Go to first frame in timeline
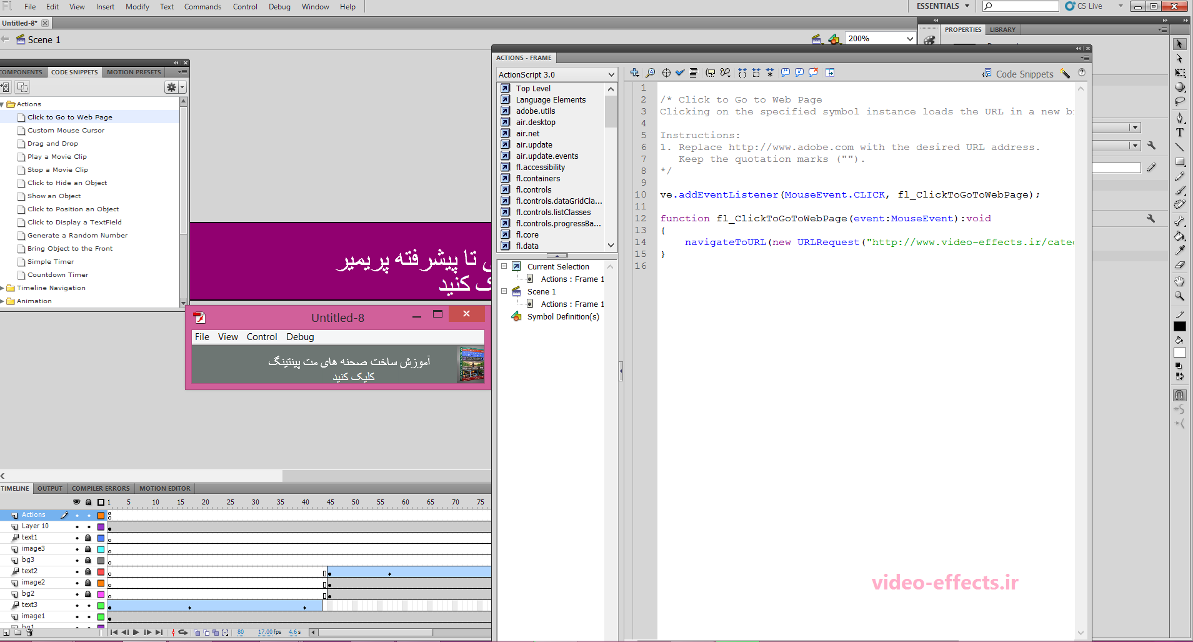Viewport: 1193px width, 642px height. 114,632
